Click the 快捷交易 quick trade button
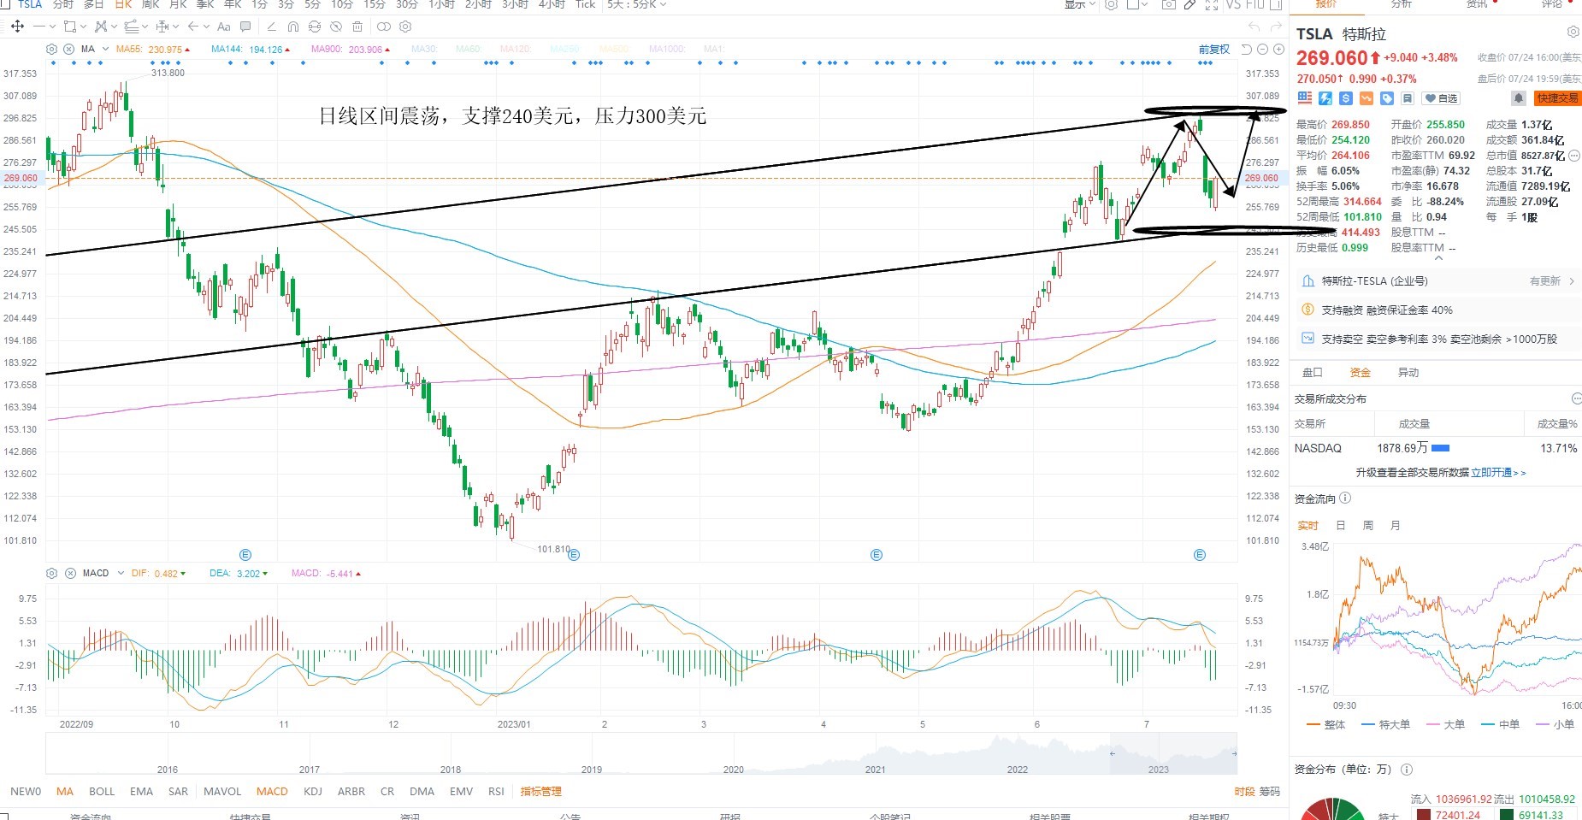The image size is (1582, 820). pos(1557,98)
